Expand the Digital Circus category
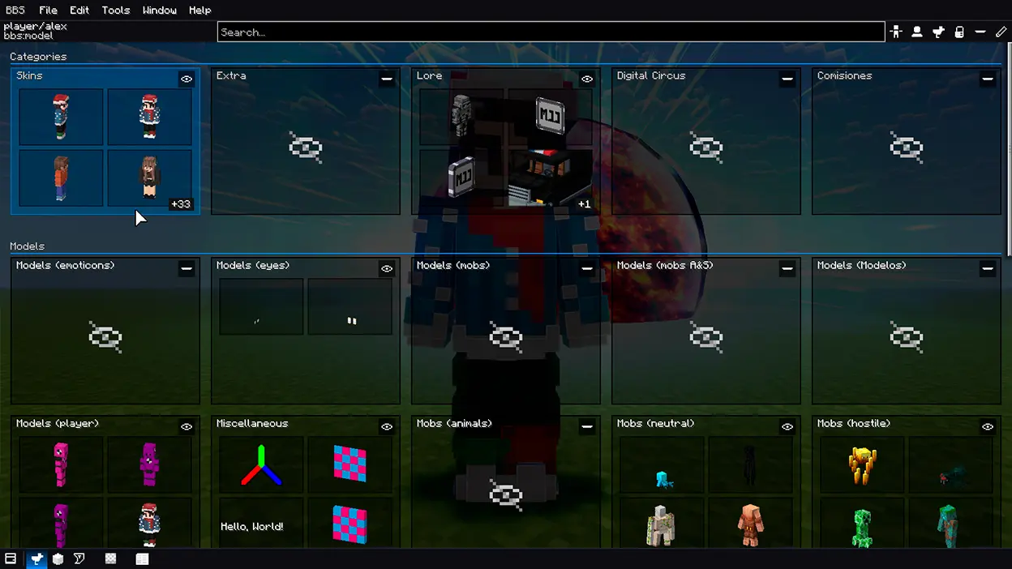 point(787,79)
